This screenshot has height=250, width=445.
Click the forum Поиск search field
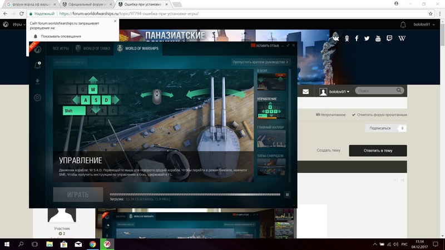point(376,91)
